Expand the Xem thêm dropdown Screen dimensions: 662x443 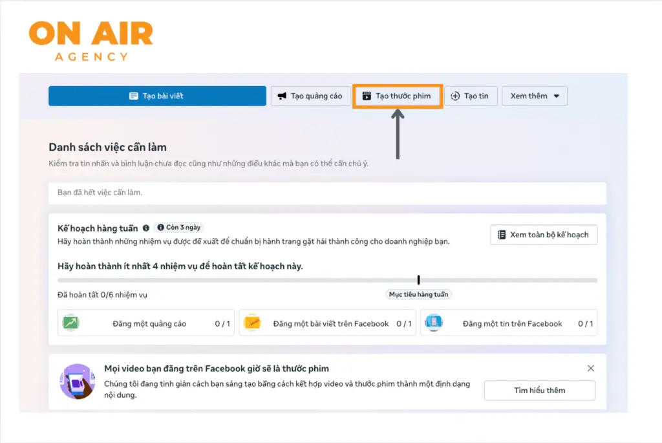(535, 96)
